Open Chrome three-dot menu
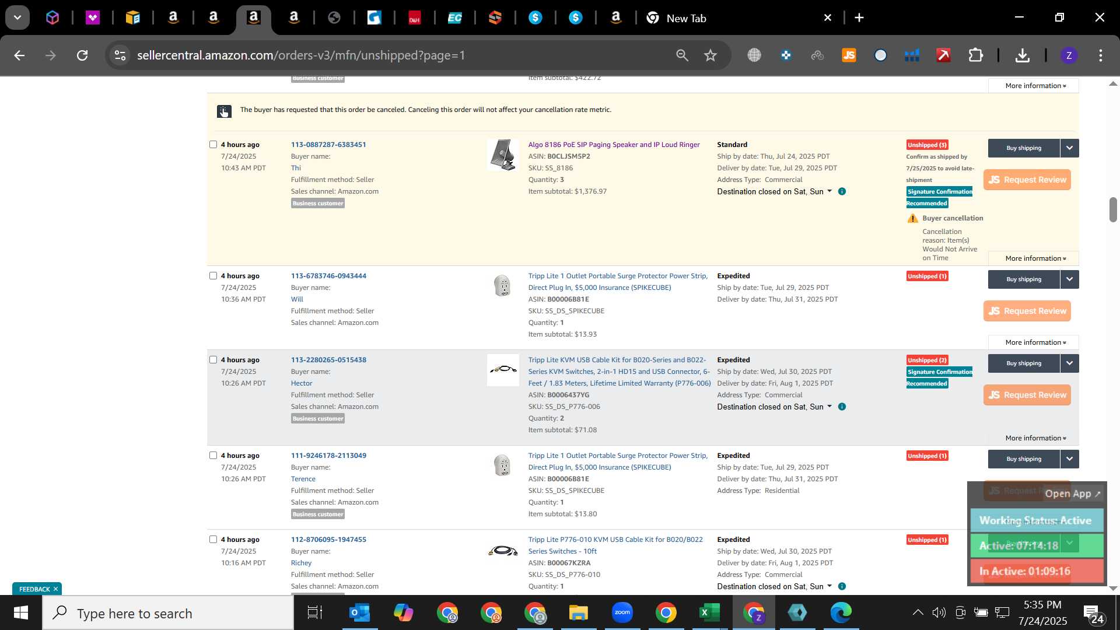 click(1100, 55)
